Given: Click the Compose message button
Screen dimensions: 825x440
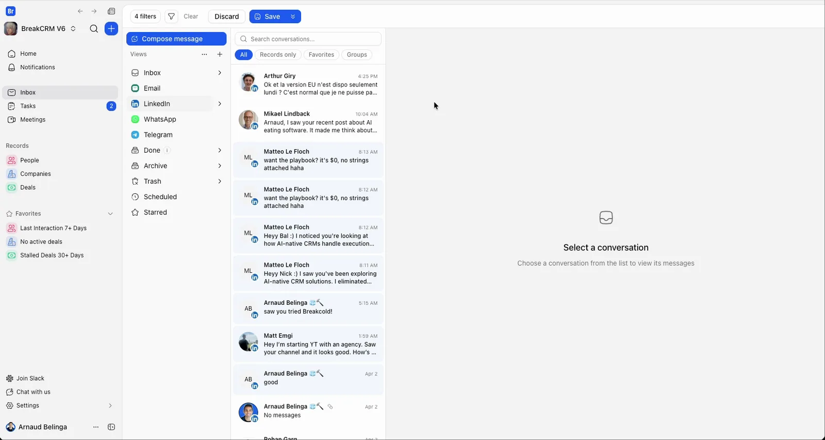Looking at the screenshot, I should pyautogui.click(x=176, y=39).
